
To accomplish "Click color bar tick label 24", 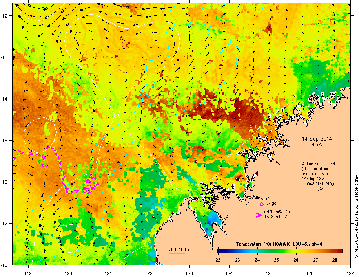I will 257,260.
